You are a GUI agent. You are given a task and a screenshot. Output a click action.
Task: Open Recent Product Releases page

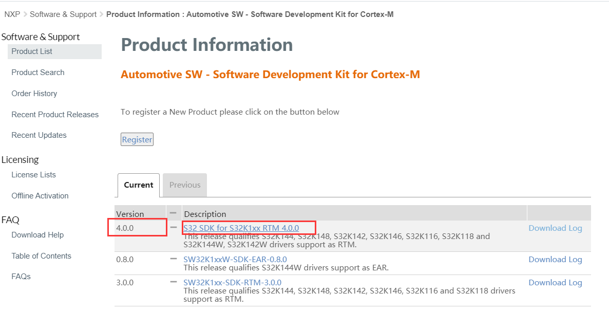pyautogui.click(x=55, y=115)
